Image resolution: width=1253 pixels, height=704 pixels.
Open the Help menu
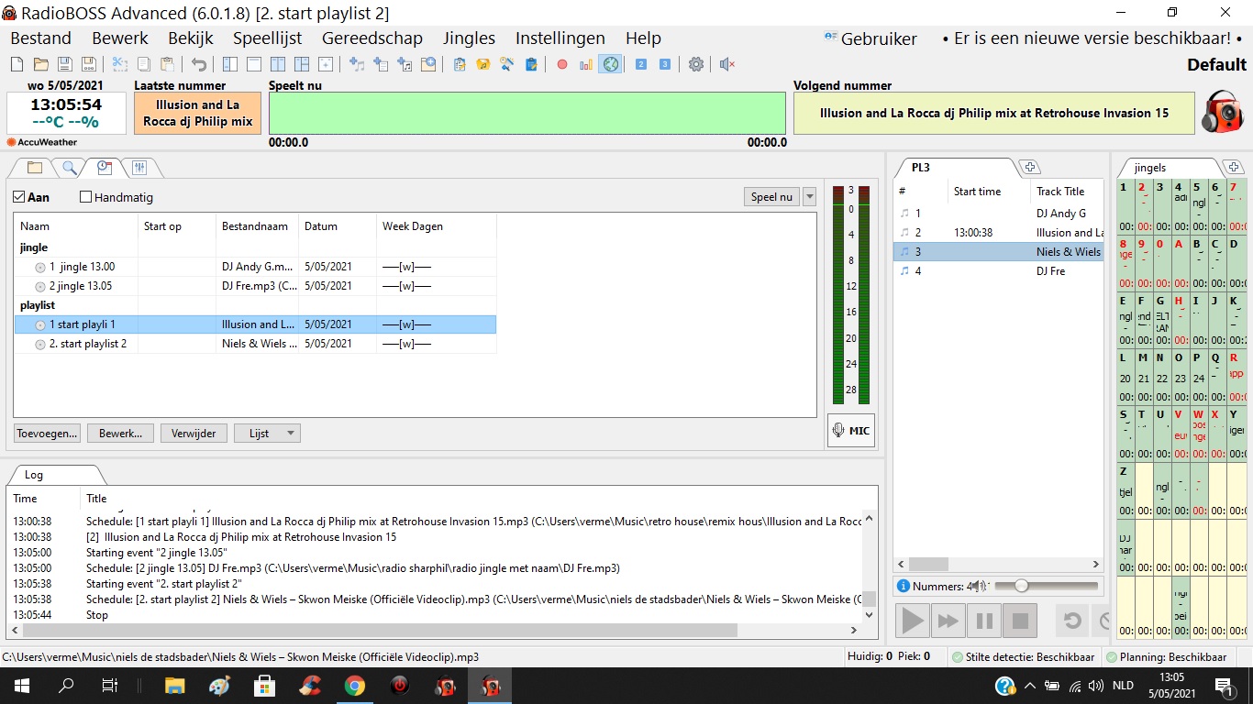pyautogui.click(x=643, y=38)
